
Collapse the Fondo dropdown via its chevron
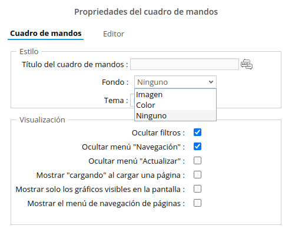[211, 82]
